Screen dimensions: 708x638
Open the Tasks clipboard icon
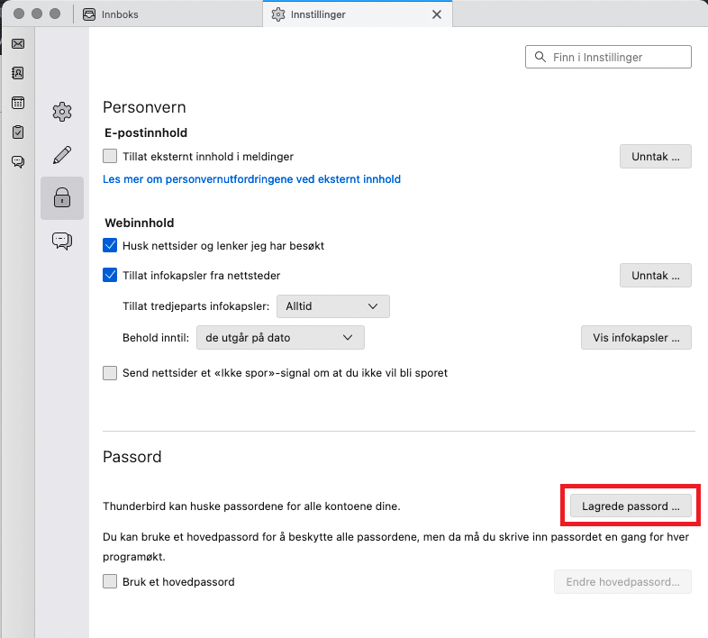[x=18, y=132]
